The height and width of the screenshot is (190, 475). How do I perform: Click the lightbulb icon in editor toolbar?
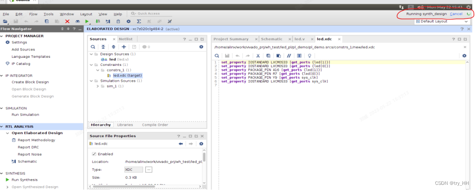coord(310,56)
